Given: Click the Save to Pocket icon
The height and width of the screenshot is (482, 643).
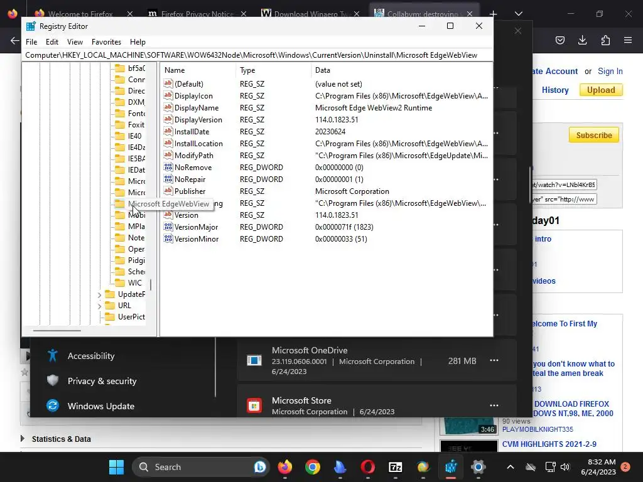Looking at the screenshot, I should (x=559, y=40).
